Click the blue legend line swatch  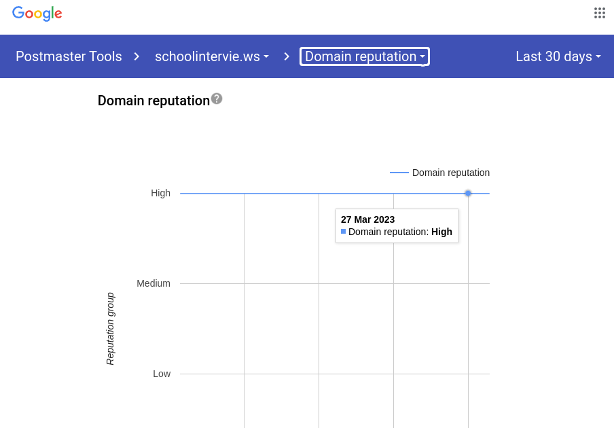[399, 173]
